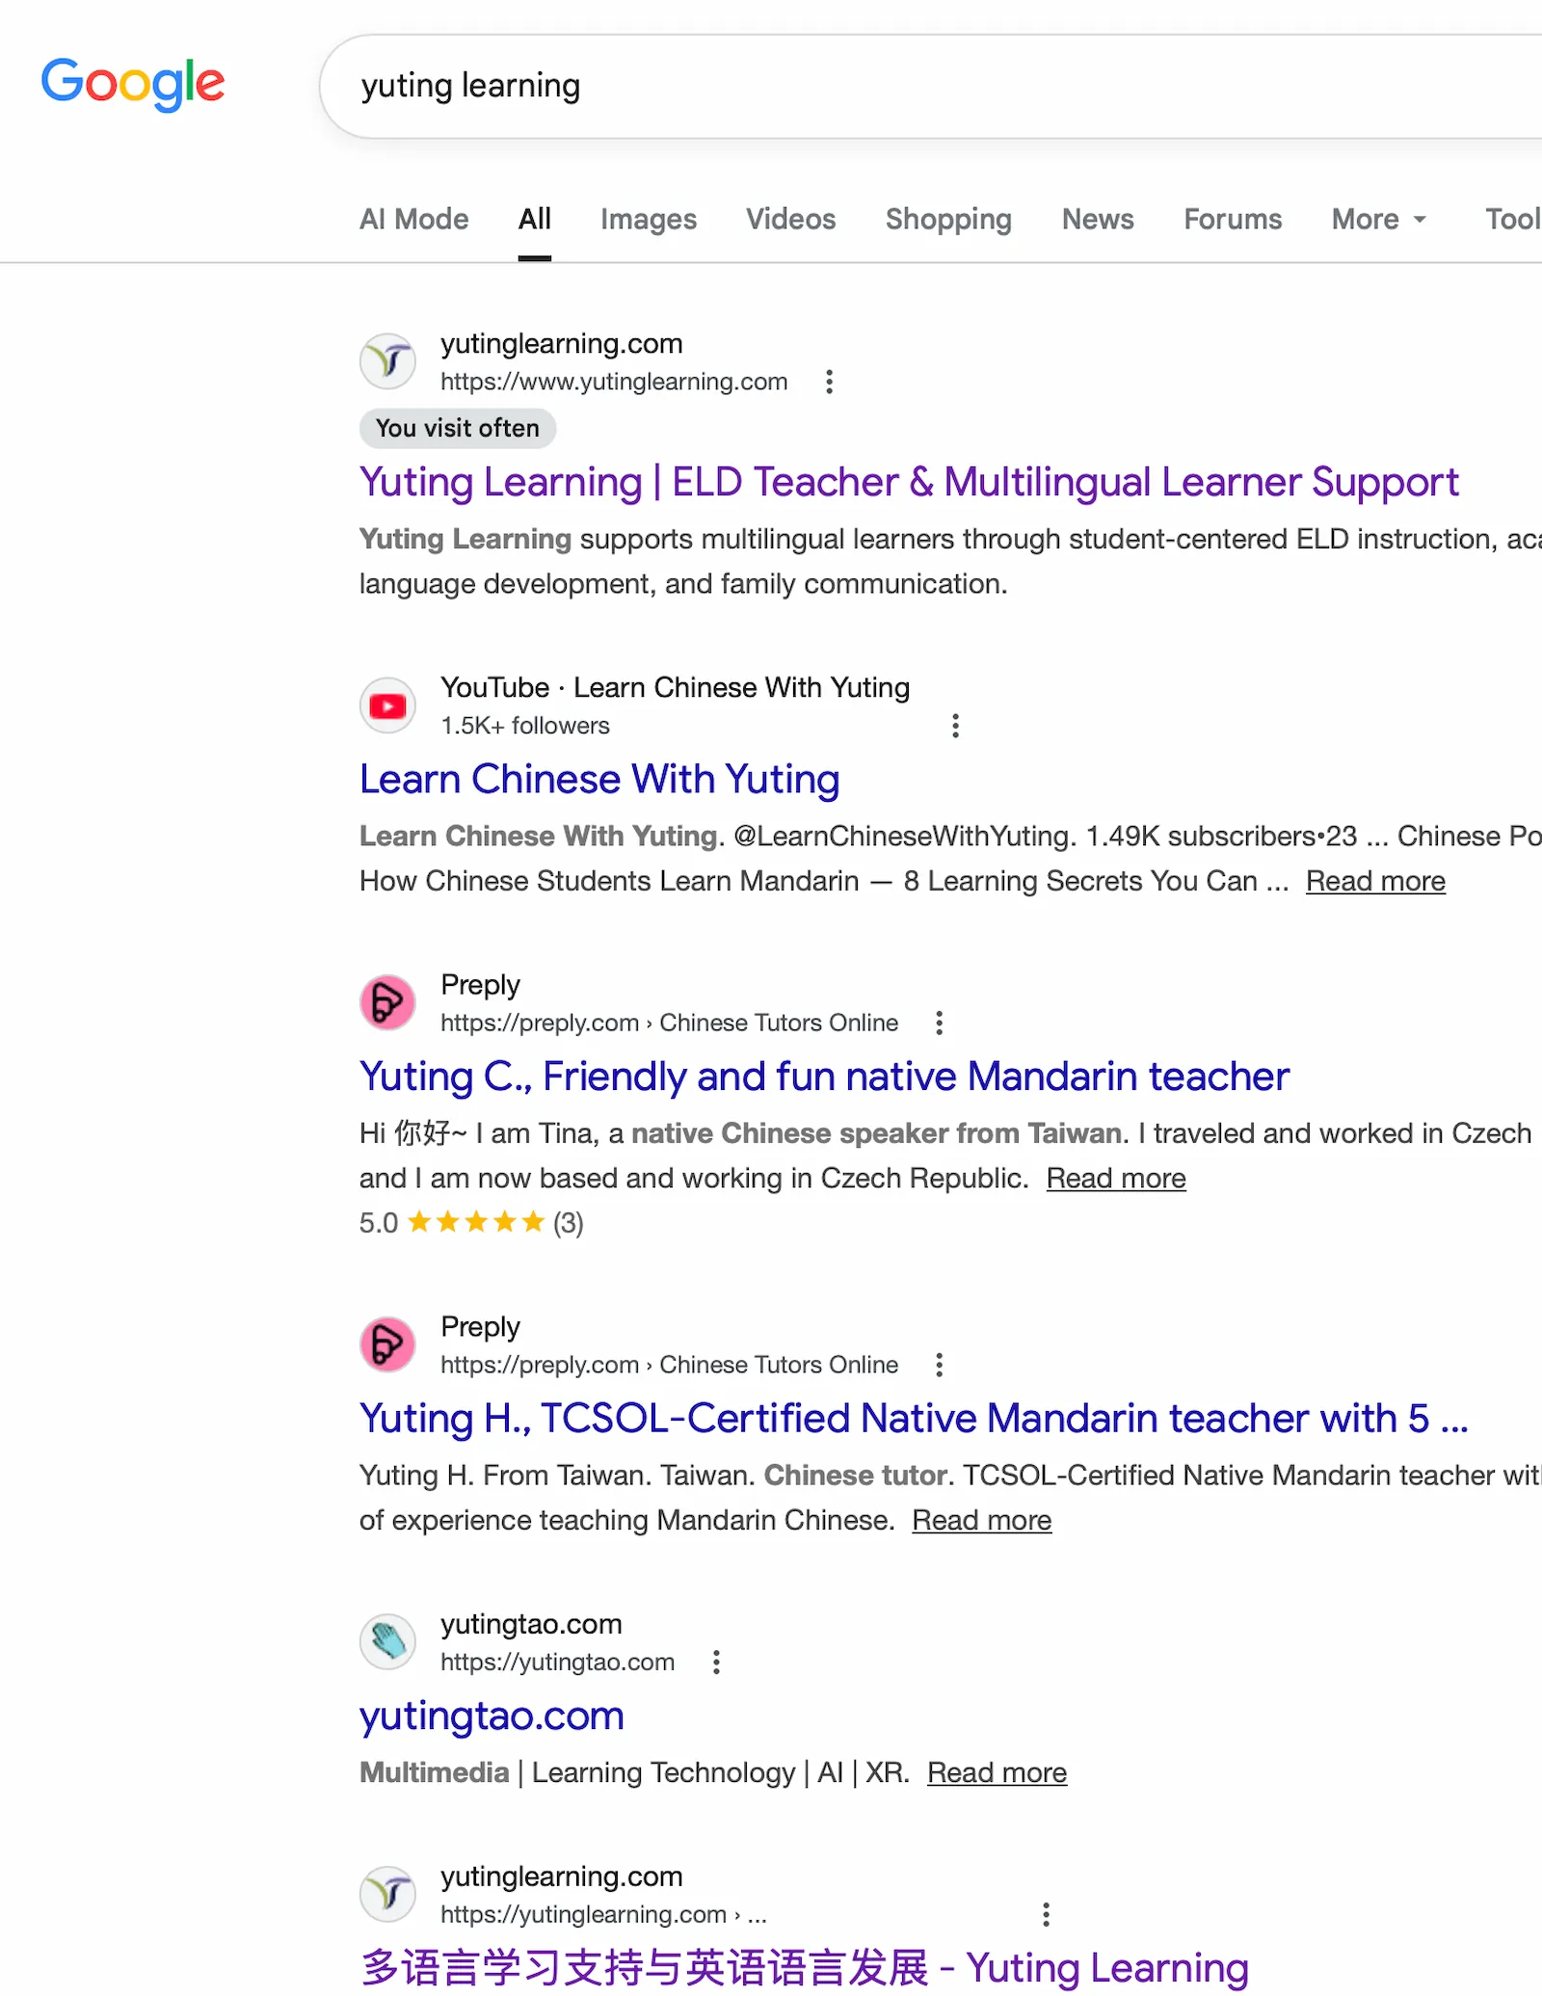Open three-dot menu for YouTube result
The width and height of the screenshot is (1542, 1996).
955,726
